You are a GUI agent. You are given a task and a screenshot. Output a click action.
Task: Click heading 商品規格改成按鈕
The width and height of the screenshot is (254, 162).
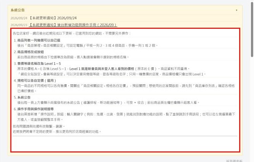[x=30, y=52]
